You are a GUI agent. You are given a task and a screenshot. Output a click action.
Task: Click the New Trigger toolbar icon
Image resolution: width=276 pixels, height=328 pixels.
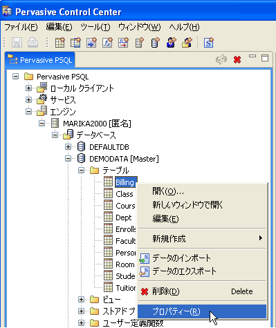click(x=123, y=43)
